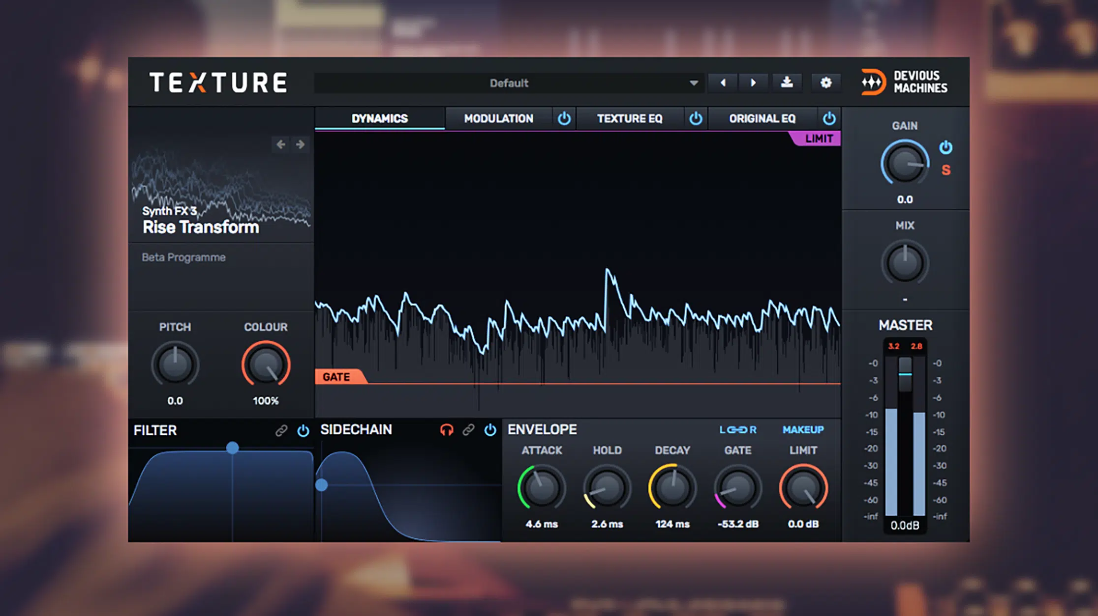This screenshot has width=1098, height=616.
Task: Load the previous preset with left arrow
Action: (x=723, y=83)
